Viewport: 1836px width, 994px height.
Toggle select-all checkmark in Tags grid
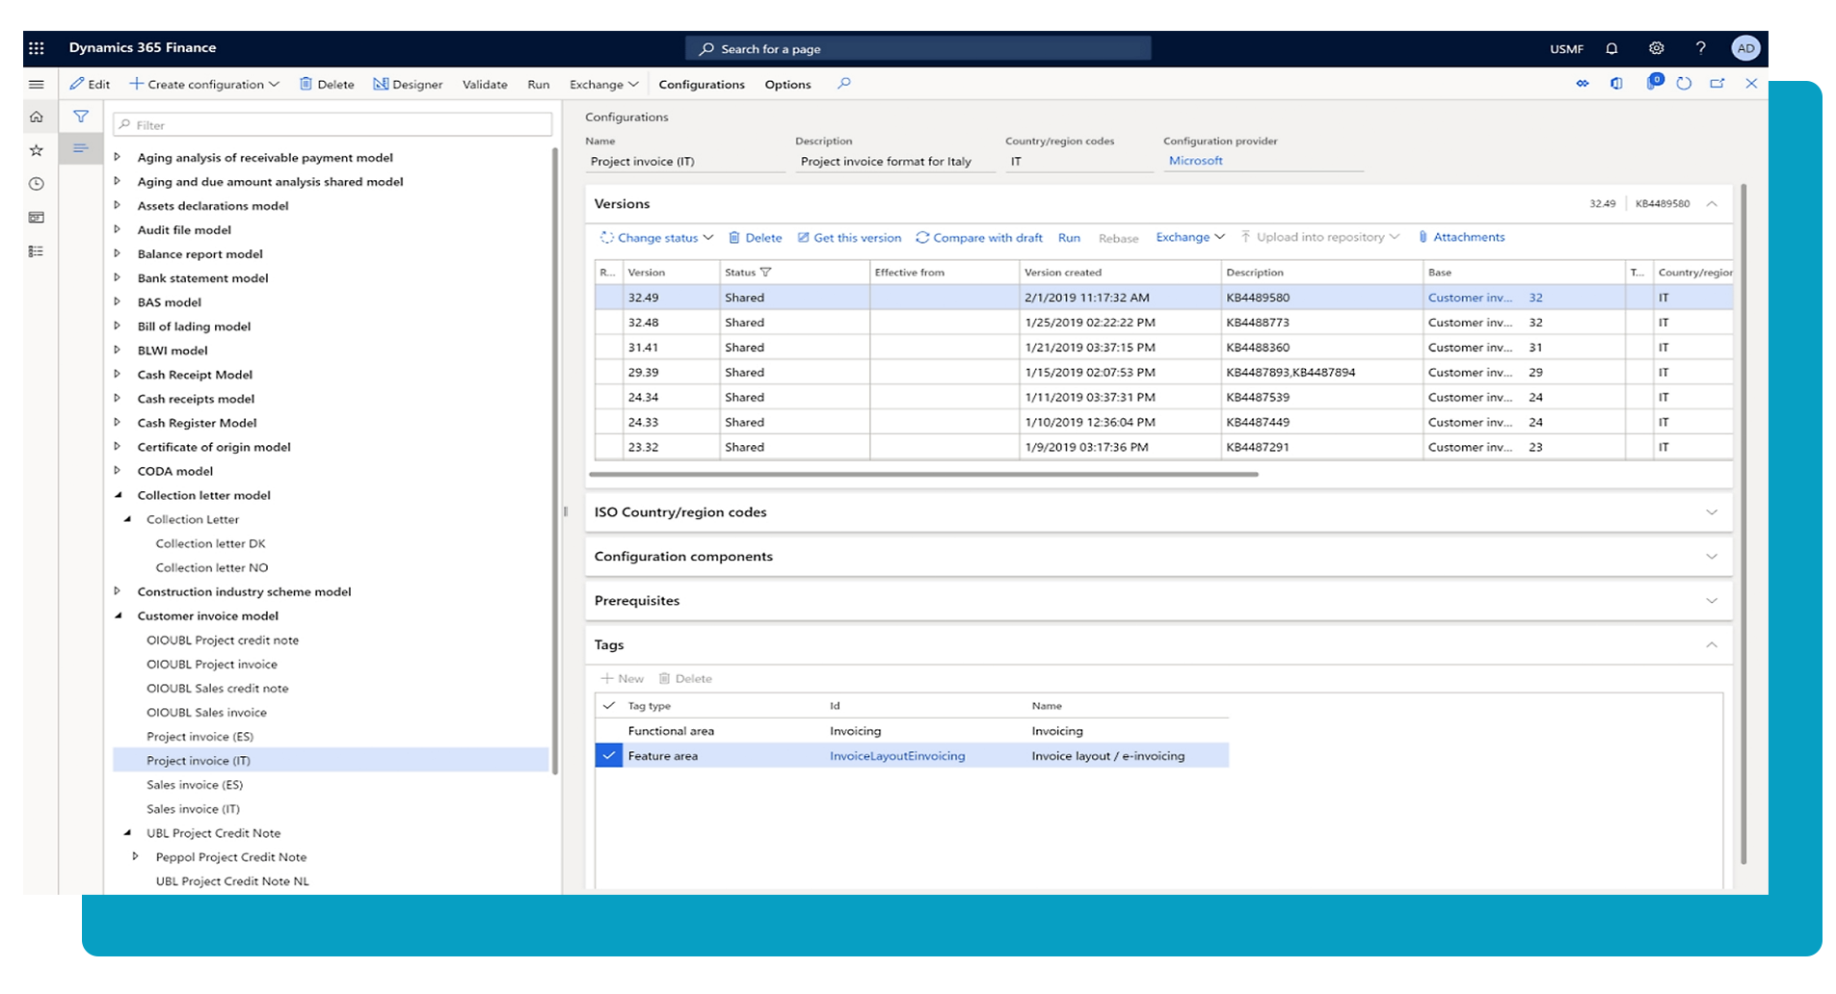click(608, 706)
